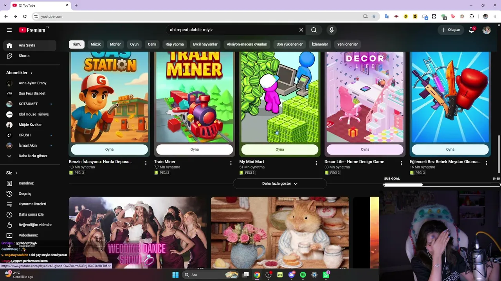The height and width of the screenshot is (281, 501).
Task: Open options menu for Train Miner
Action: pos(231,163)
